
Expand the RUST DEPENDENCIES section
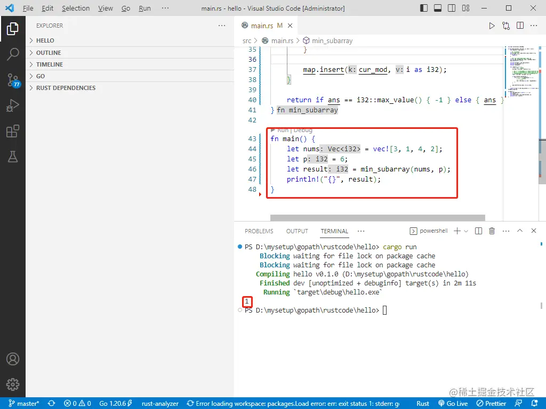point(130,88)
